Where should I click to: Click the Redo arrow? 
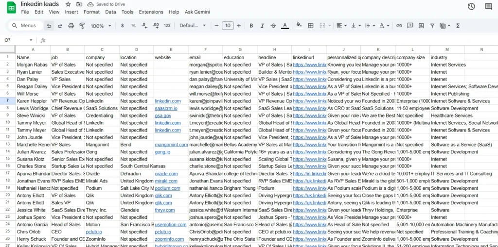click(x=60, y=26)
